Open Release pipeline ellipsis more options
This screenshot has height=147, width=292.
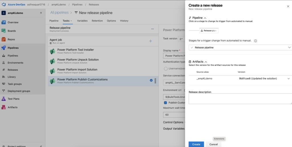153,29
